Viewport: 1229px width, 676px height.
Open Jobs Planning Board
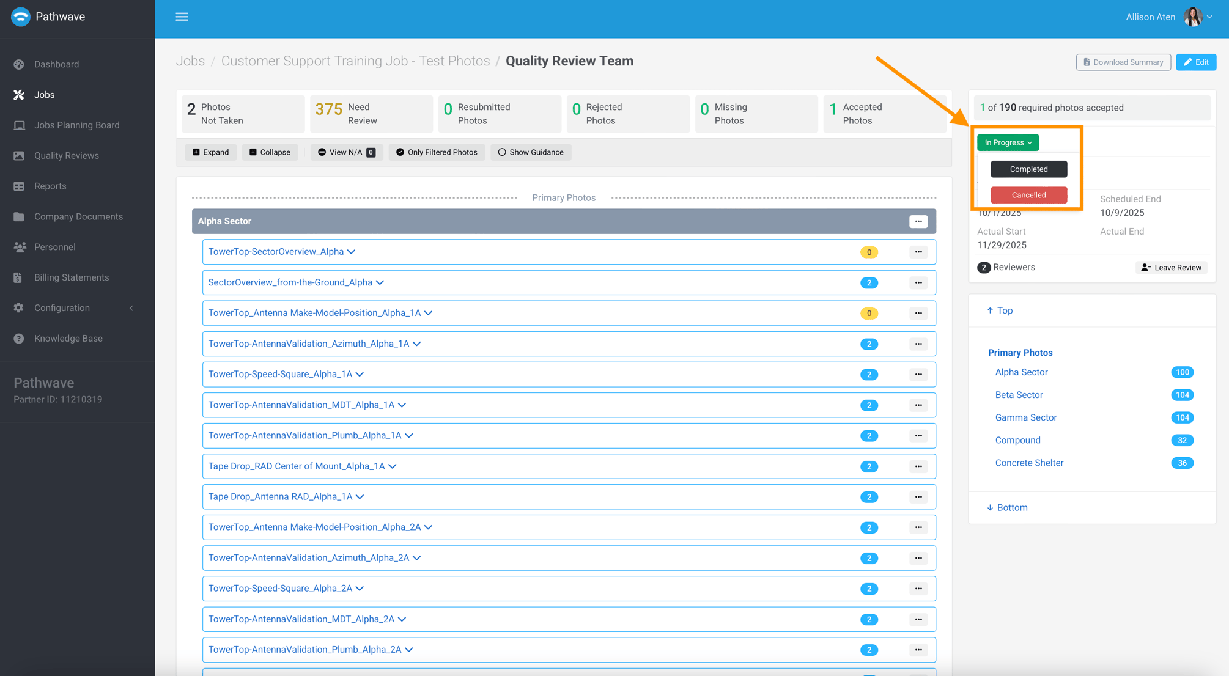click(76, 125)
